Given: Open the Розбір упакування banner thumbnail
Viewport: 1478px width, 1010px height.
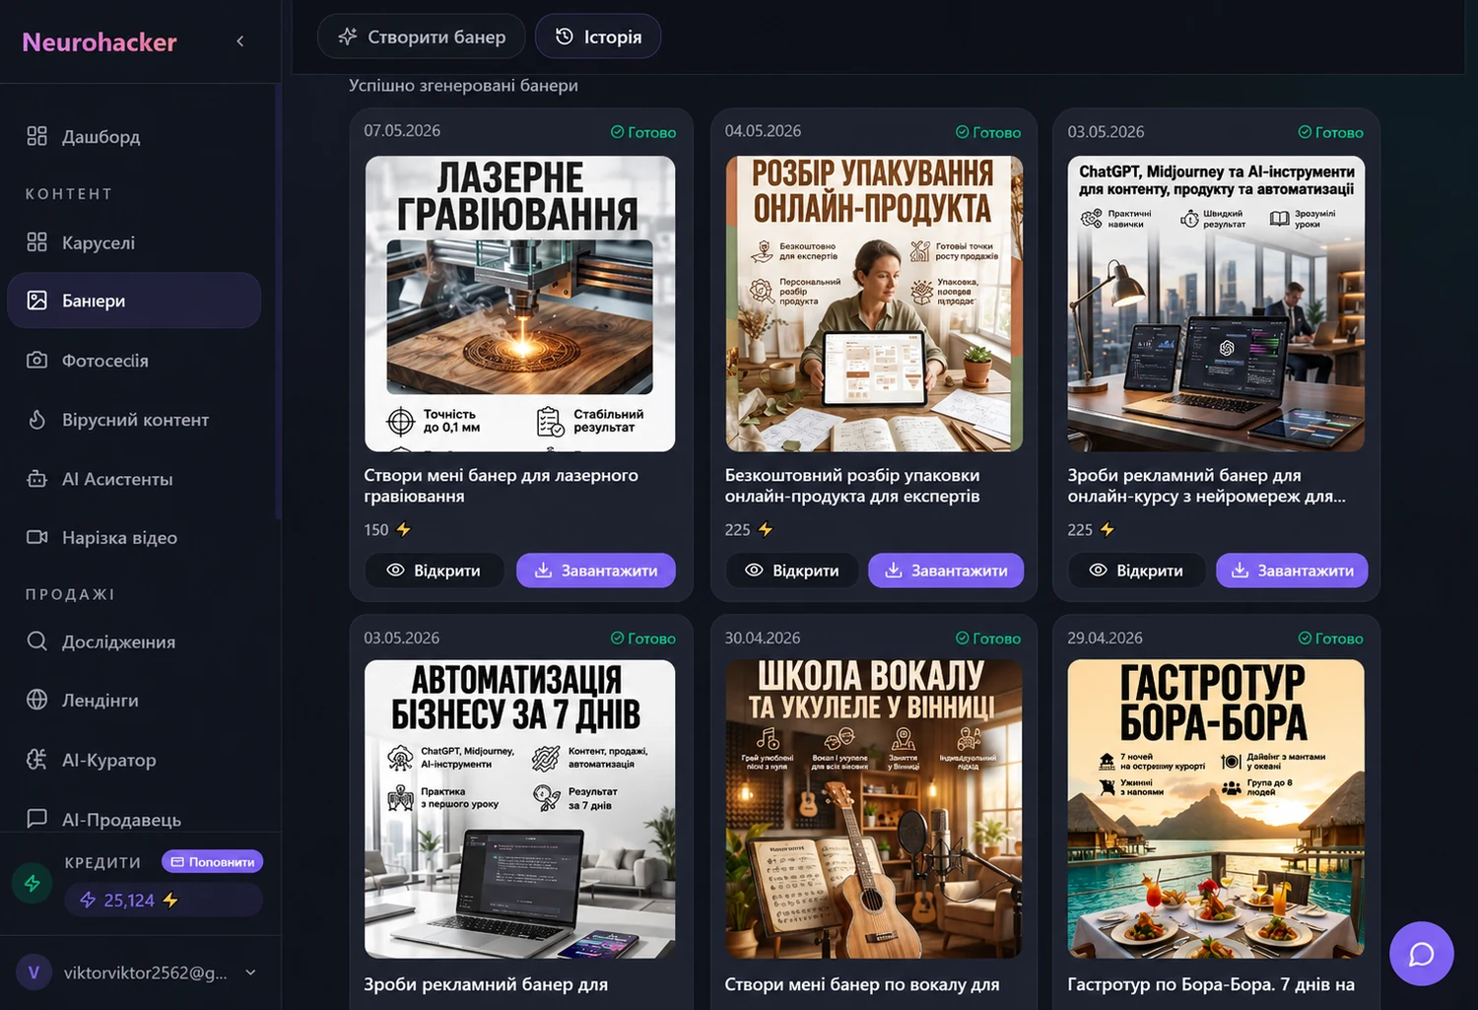Looking at the screenshot, I should click(x=874, y=303).
